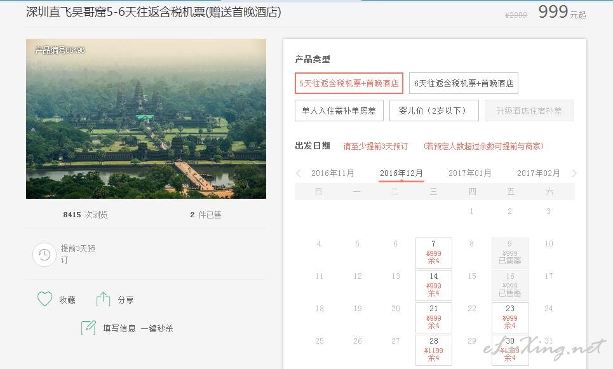Image resolution: width=613 pixels, height=369 pixels.
Task: Click sold-out December 9 date cell
Action: (x=510, y=253)
